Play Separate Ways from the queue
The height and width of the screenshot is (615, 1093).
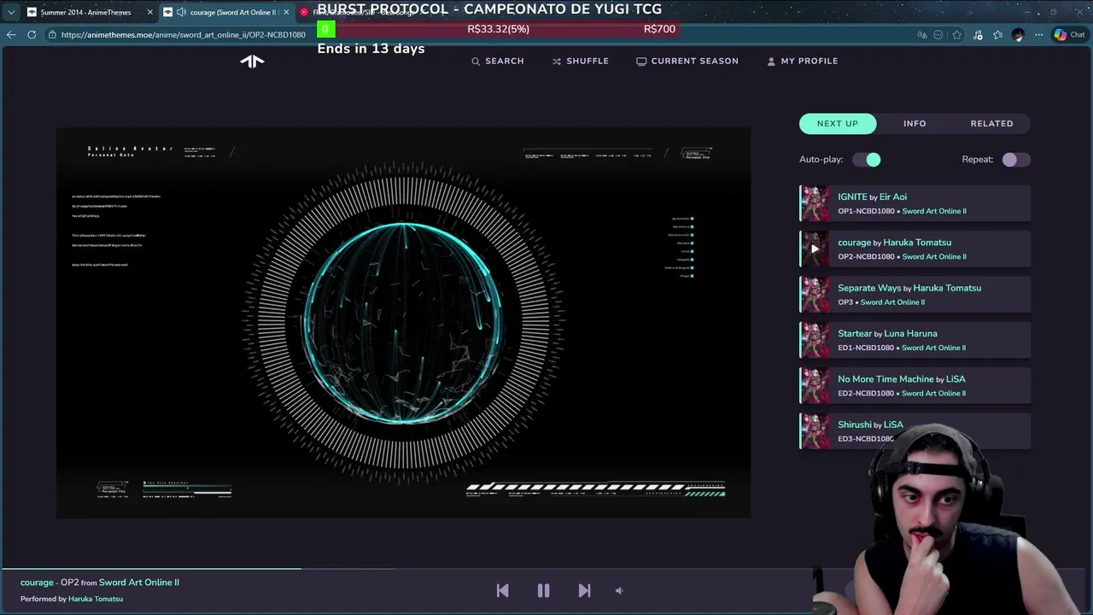(915, 295)
